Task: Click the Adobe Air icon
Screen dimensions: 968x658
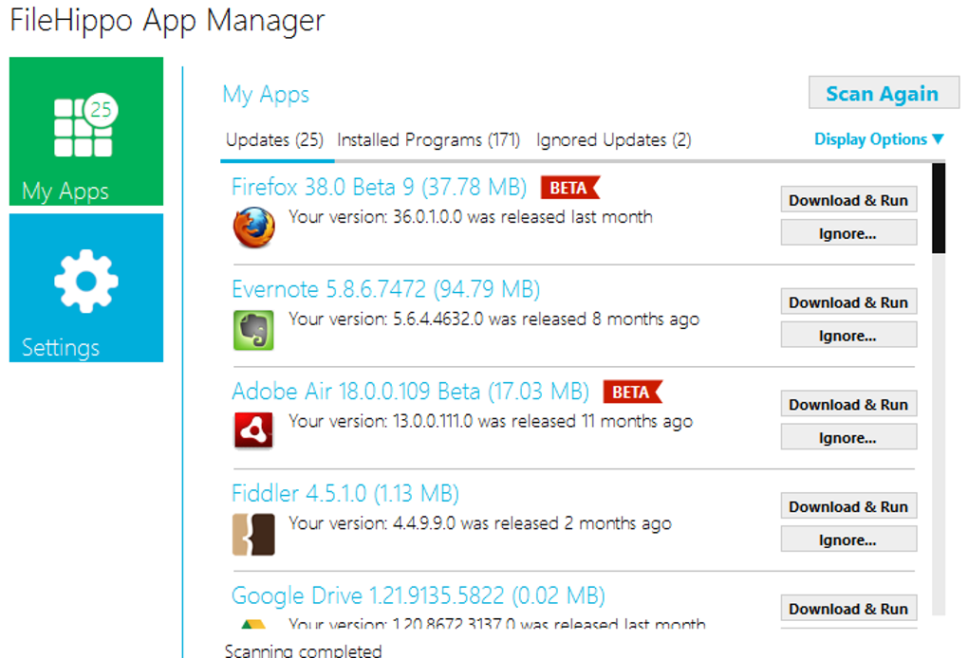Action: point(253,431)
